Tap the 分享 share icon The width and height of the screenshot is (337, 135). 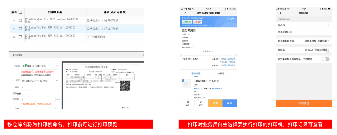tap(230, 19)
